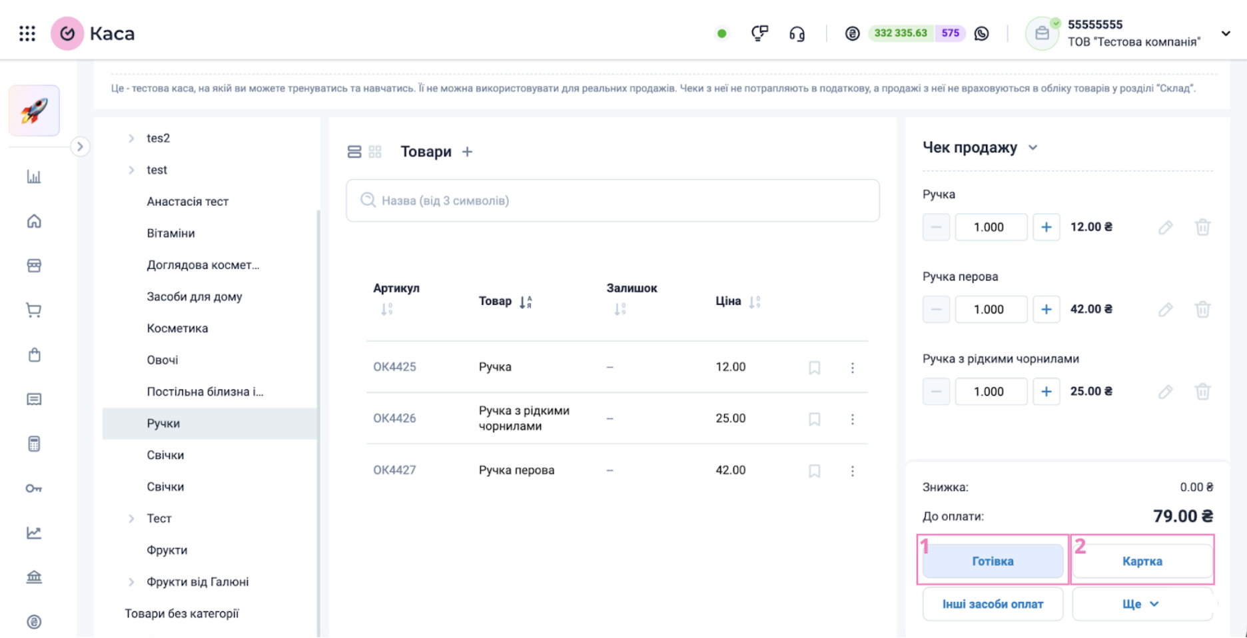The height and width of the screenshot is (638, 1247).
Task: Bookmark the product OK4425 Ручка
Action: coord(814,368)
